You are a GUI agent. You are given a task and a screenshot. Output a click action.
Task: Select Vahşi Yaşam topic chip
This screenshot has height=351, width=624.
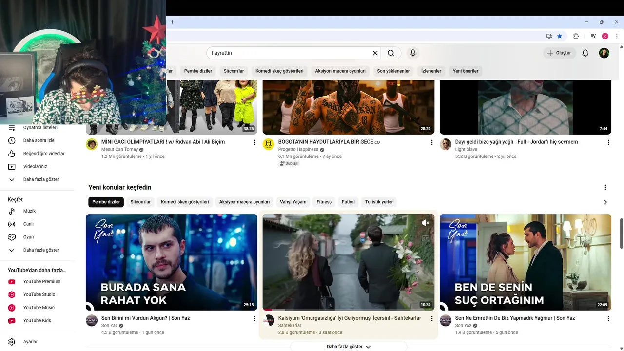[x=293, y=202]
